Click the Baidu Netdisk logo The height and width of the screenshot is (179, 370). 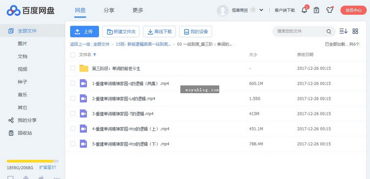click(31, 11)
